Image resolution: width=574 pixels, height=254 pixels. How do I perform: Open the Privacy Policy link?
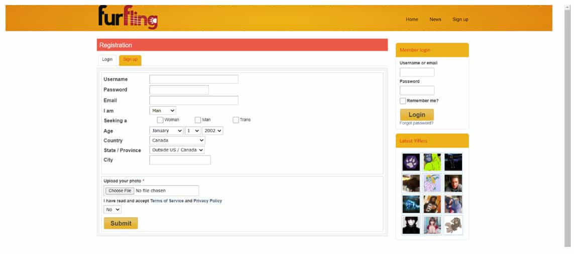pyautogui.click(x=207, y=201)
